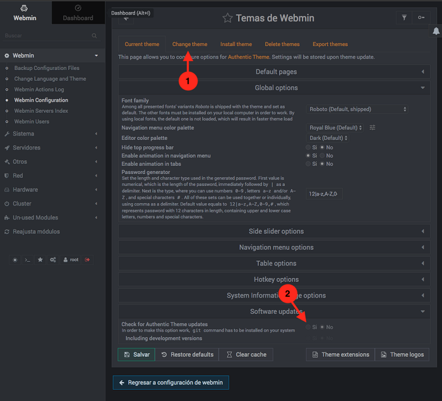Click the root user button

coord(71,260)
